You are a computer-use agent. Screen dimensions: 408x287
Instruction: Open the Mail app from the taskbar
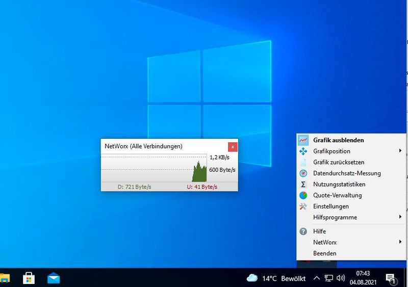[x=54, y=278]
